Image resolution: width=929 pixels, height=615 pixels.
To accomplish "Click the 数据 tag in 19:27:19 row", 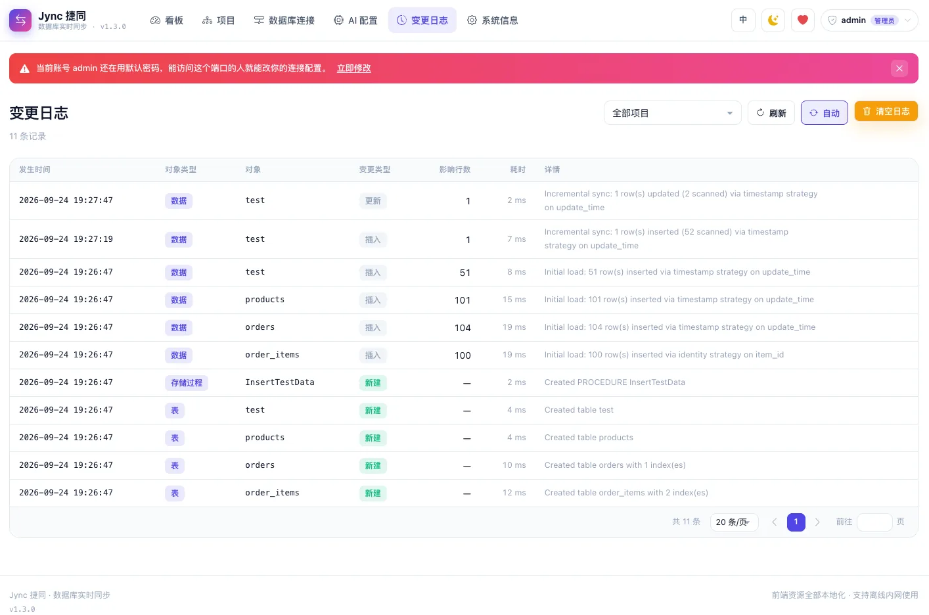I will (x=179, y=240).
